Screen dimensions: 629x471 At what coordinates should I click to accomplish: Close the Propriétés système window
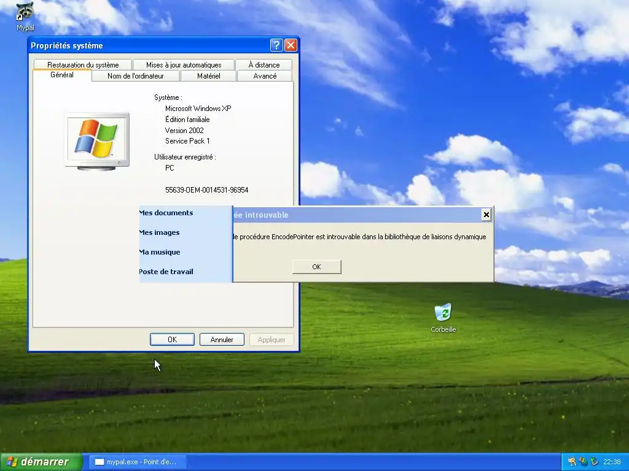tap(291, 45)
